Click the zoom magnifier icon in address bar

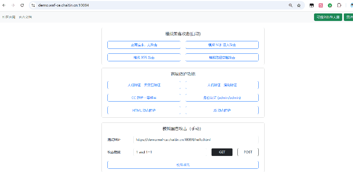(291, 5)
